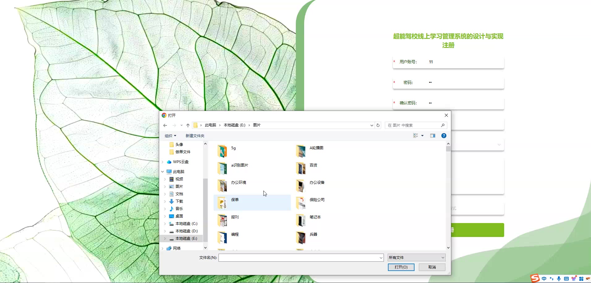Viewport: 591px width, 283px height.
Task: Click 此电脑 in the address breadcrumb
Action: 210,125
